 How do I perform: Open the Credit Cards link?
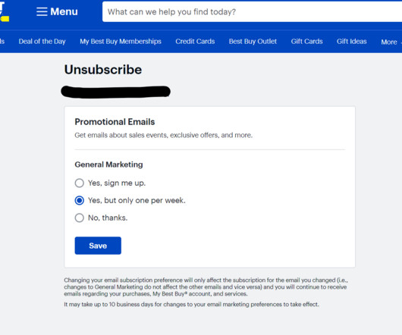coord(195,42)
